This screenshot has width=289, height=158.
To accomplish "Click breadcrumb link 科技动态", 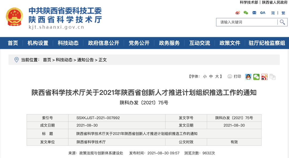I will (64, 60).
